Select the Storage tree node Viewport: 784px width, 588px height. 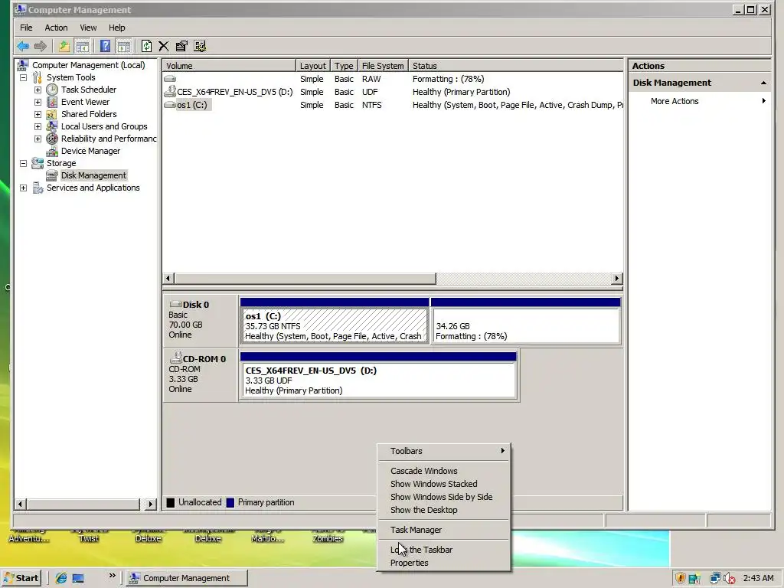(x=61, y=163)
